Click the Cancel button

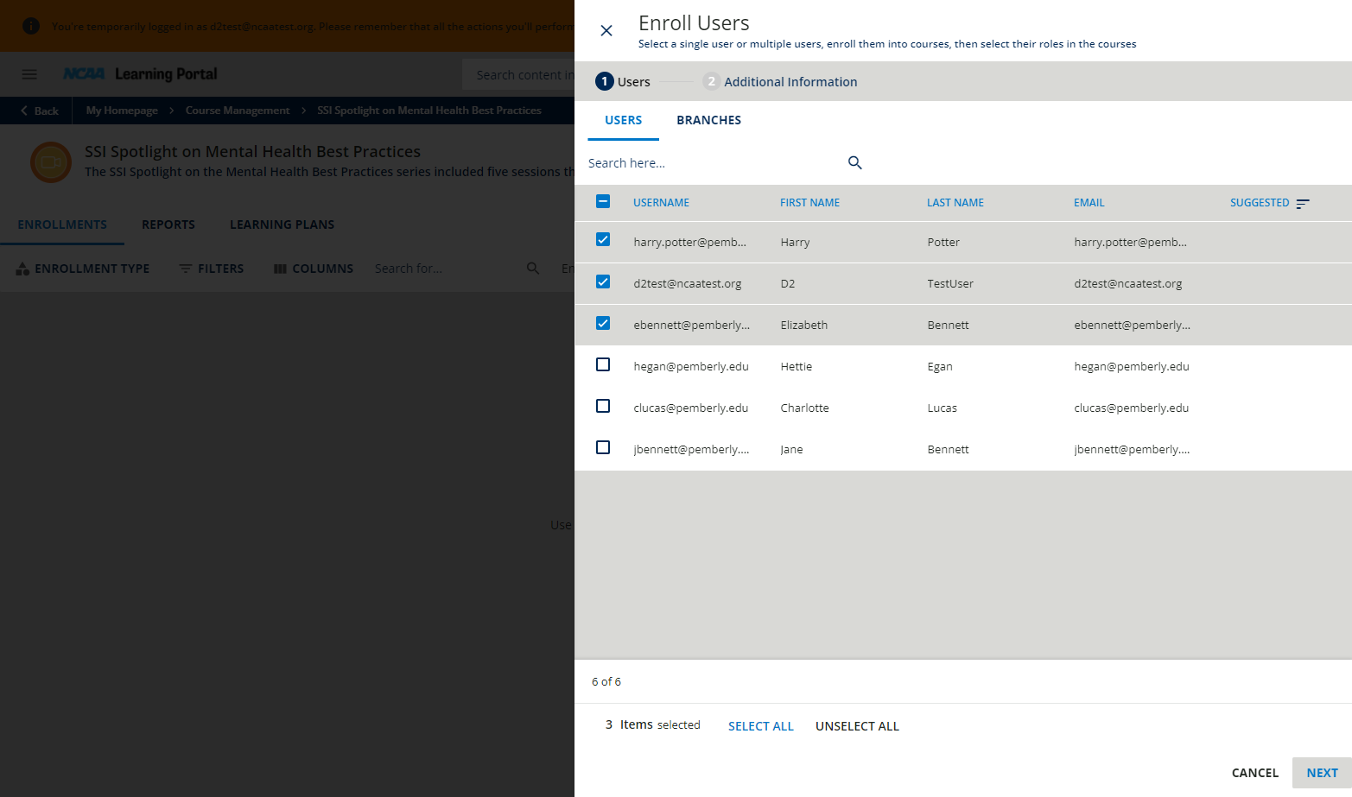tap(1255, 773)
